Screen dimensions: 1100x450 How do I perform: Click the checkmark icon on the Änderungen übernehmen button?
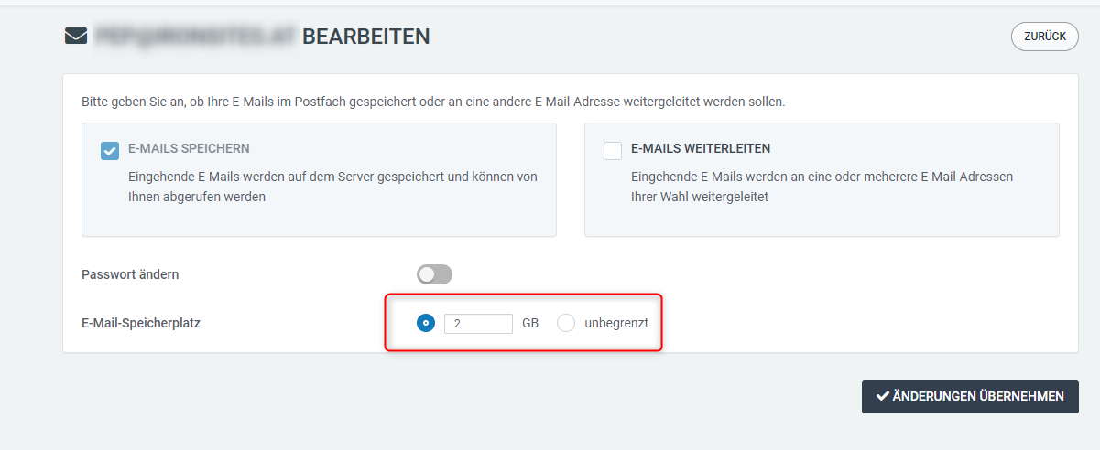(x=883, y=397)
